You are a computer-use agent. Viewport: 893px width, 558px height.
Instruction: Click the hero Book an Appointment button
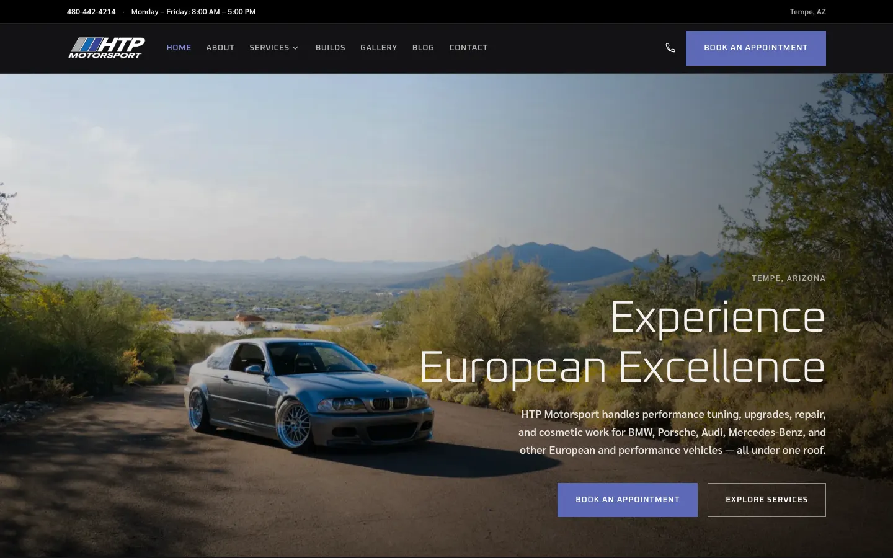coord(627,500)
